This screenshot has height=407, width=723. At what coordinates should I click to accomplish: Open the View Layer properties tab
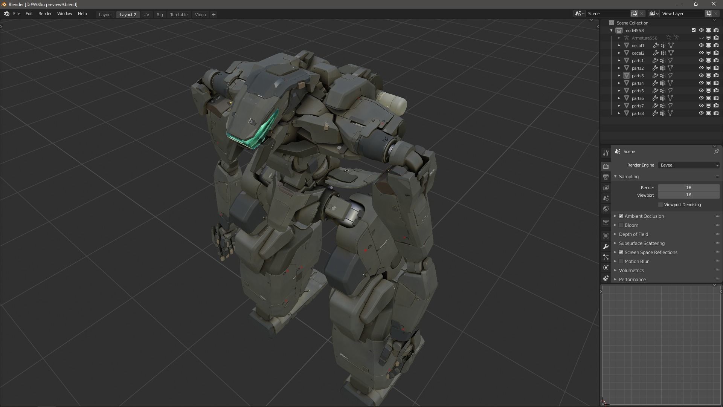606,187
